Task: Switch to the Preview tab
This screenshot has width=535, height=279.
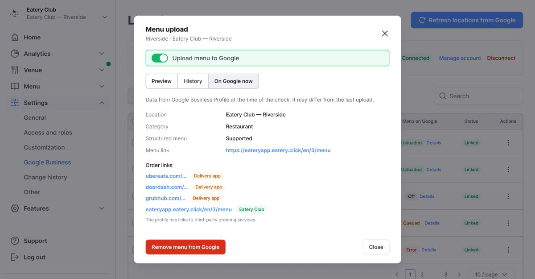Action: click(x=161, y=81)
